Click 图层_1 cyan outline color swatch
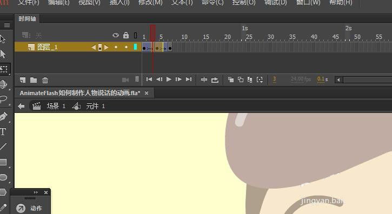Image resolution: width=392 pixels, height=214 pixels. tap(135, 47)
